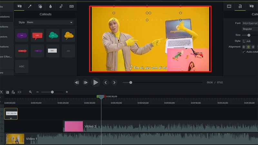258x145 pixels.
Task: Click the red out-point playhead handle
Action: pyautogui.click(x=104, y=96)
